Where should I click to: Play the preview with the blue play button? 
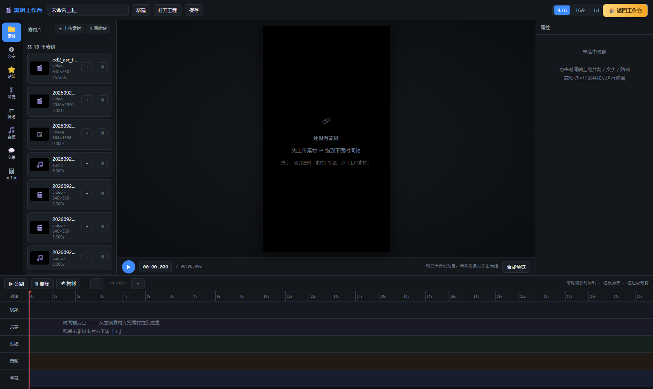pyautogui.click(x=129, y=267)
